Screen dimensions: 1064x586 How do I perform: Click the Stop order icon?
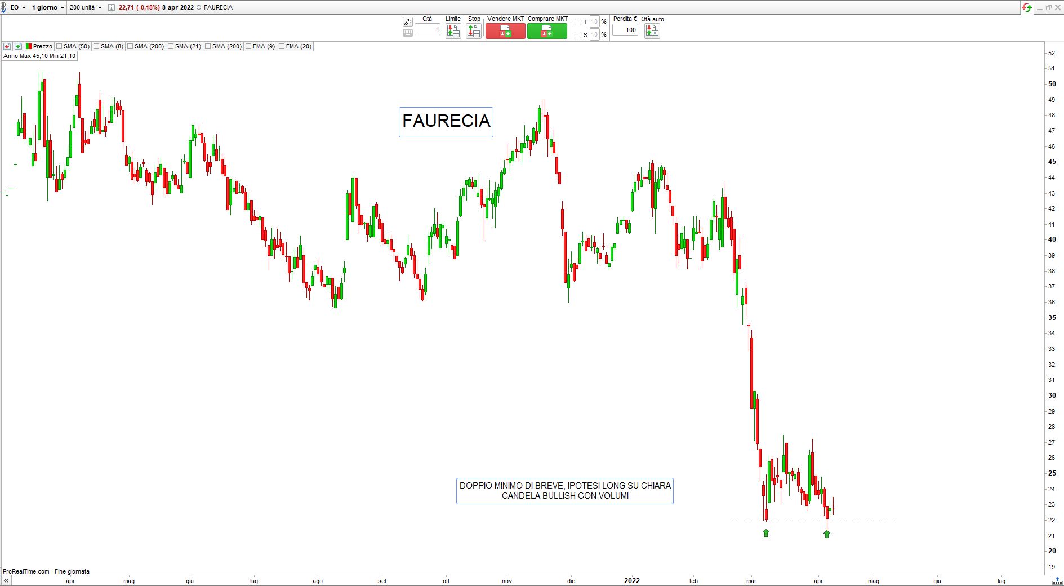click(x=474, y=32)
